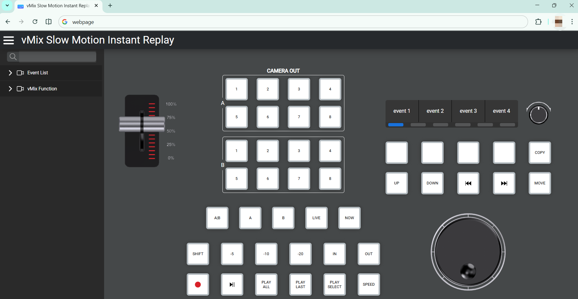The height and width of the screenshot is (299, 578).
Task: Click the PLAY SELECT button
Action: (334, 284)
